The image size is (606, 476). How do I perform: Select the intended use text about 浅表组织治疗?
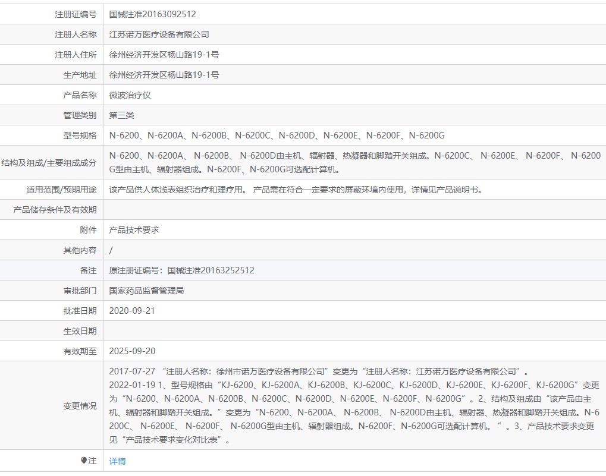tap(296, 190)
